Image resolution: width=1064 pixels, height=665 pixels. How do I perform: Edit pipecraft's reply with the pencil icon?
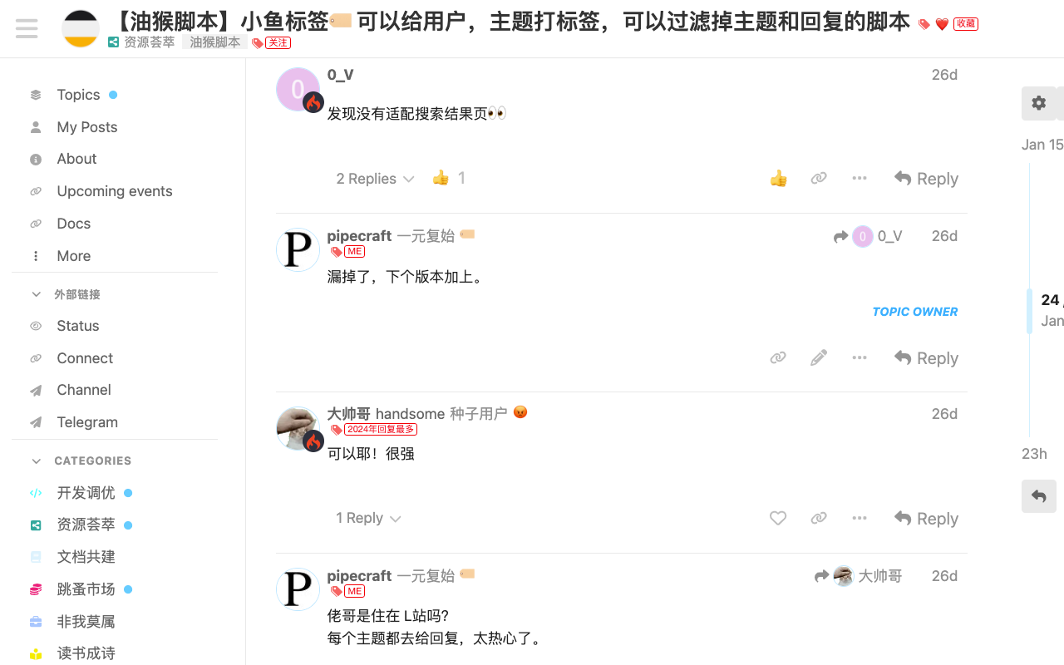818,357
